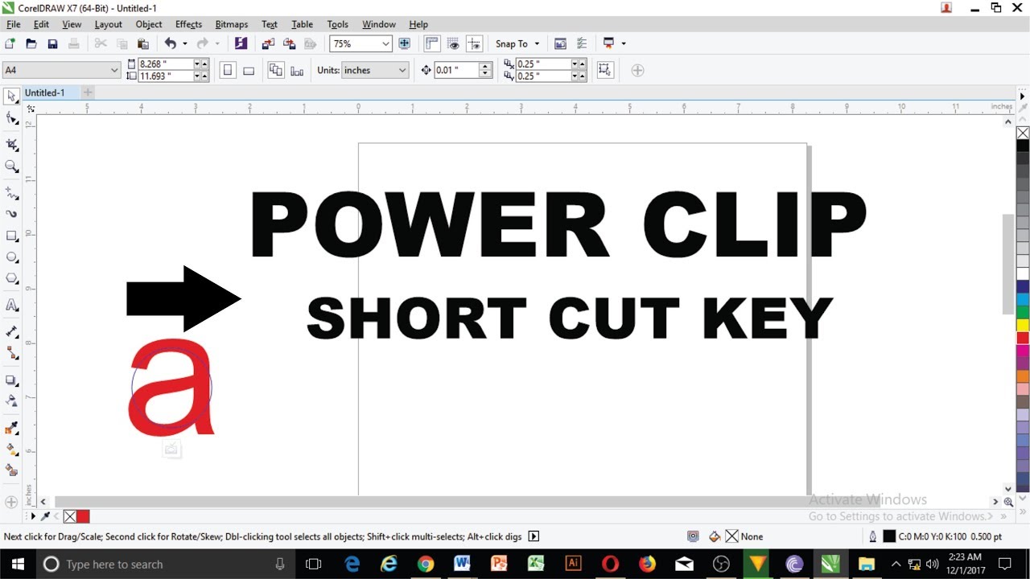Viewport: 1030px width, 579px height.
Task: Toggle landscape page orientation
Action: (x=249, y=70)
